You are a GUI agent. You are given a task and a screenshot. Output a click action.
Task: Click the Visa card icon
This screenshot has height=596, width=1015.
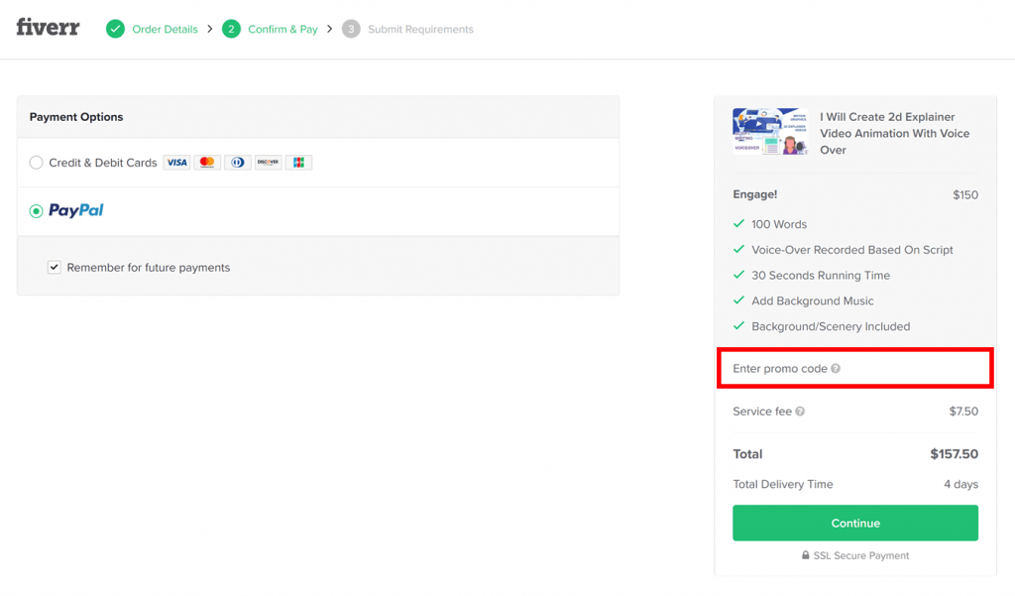click(x=176, y=162)
